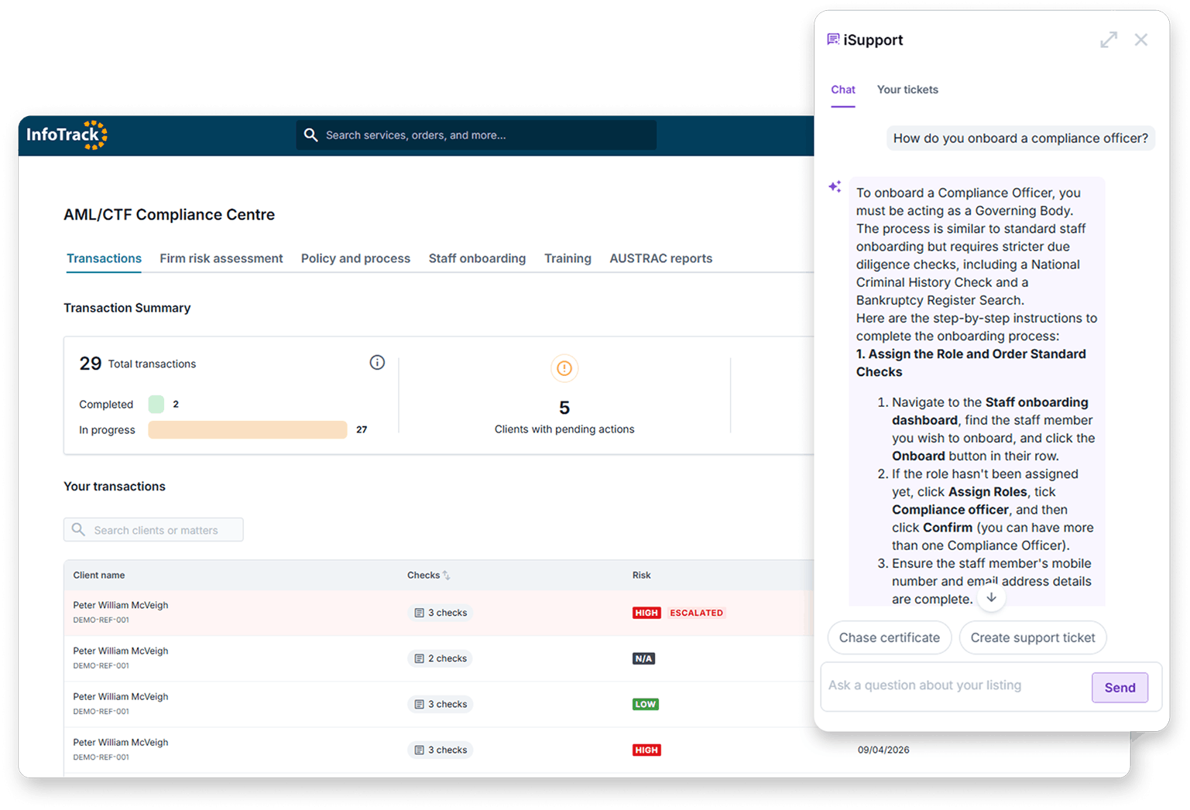
Task: Click the magnifier icon in top search bar
Action: pyautogui.click(x=310, y=135)
